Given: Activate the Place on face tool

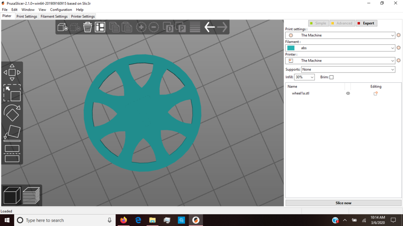Looking at the screenshot, I should 12,134.
